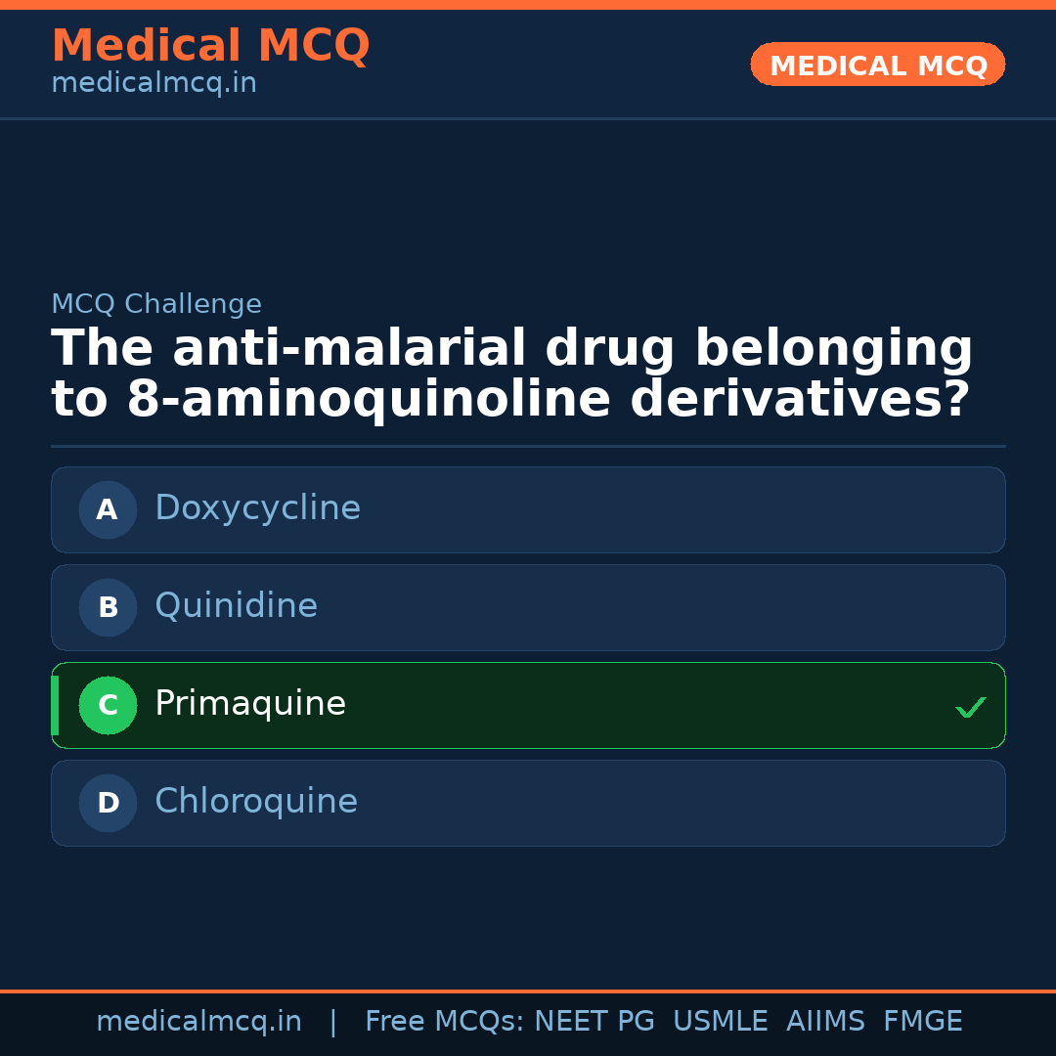
Task: Click USMLE in the footer
Action: [x=720, y=1022]
